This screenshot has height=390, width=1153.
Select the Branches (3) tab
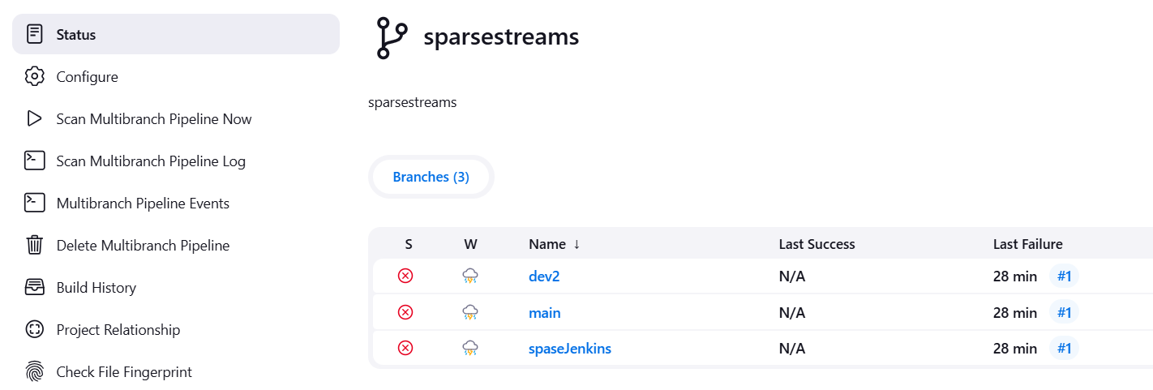(x=431, y=177)
